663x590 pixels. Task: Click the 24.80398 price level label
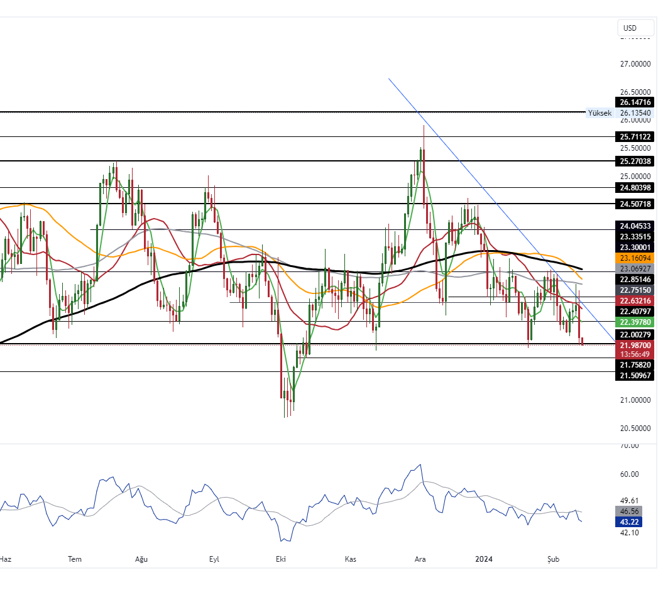[635, 187]
